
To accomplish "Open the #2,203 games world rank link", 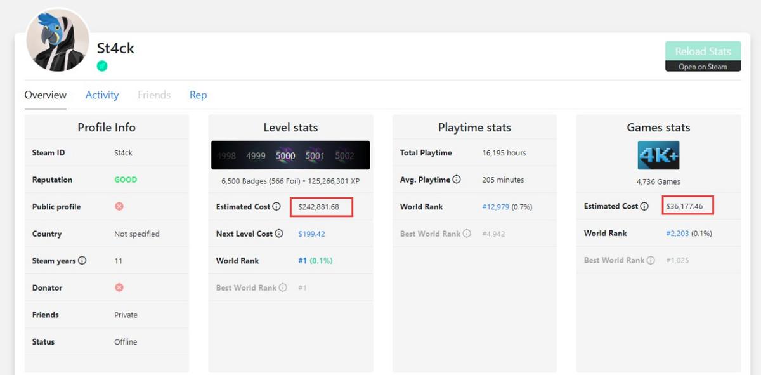I will pyautogui.click(x=677, y=233).
